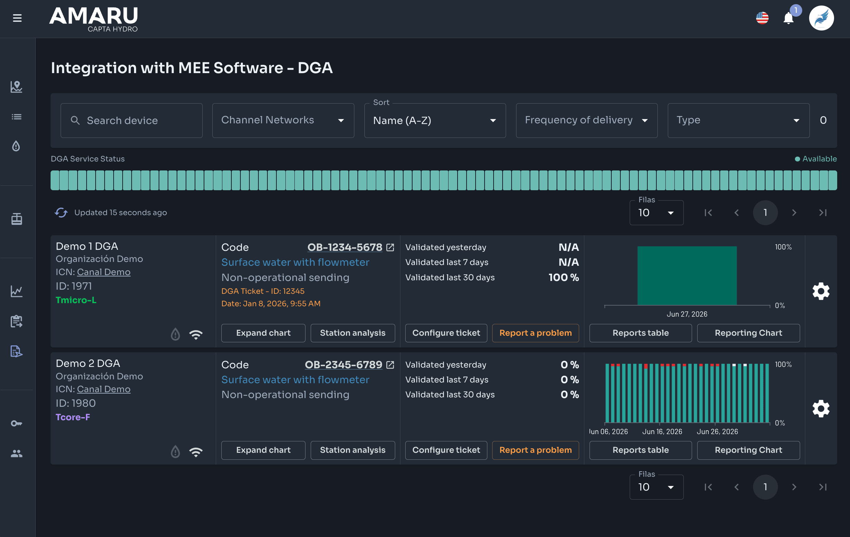
Task: Open external link icon next to OB-2345-6789
Action: click(390, 365)
